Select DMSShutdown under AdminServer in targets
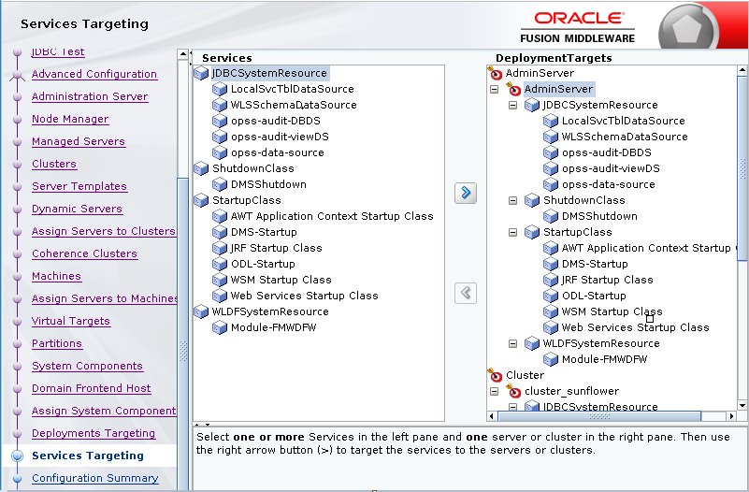Image resolution: width=749 pixels, height=492 pixels. coord(598,216)
